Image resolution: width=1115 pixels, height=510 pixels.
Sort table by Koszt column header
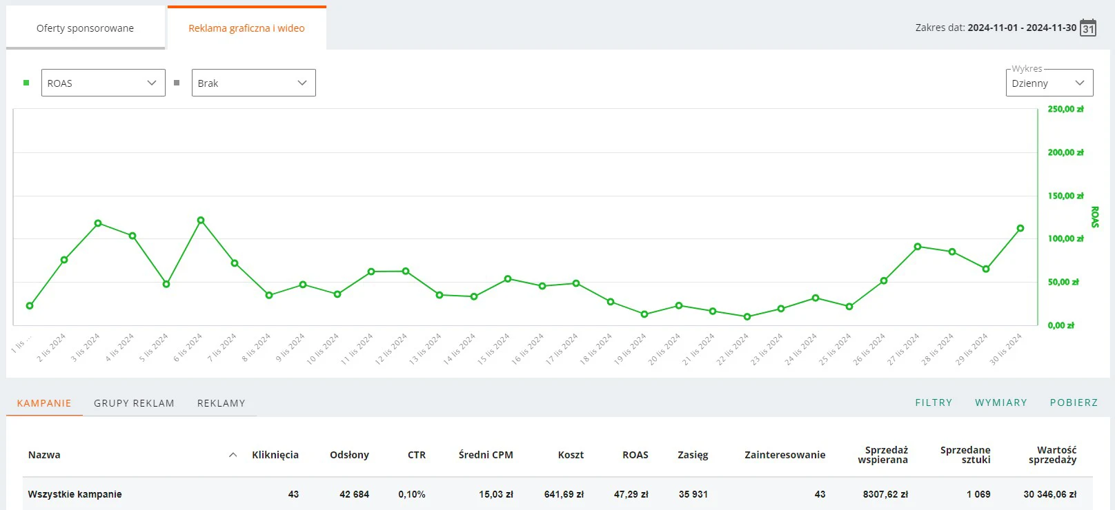[x=571, y=455]
